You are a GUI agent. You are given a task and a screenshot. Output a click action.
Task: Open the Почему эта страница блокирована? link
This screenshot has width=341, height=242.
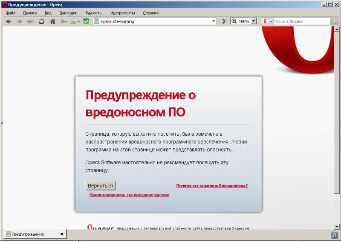212,186
